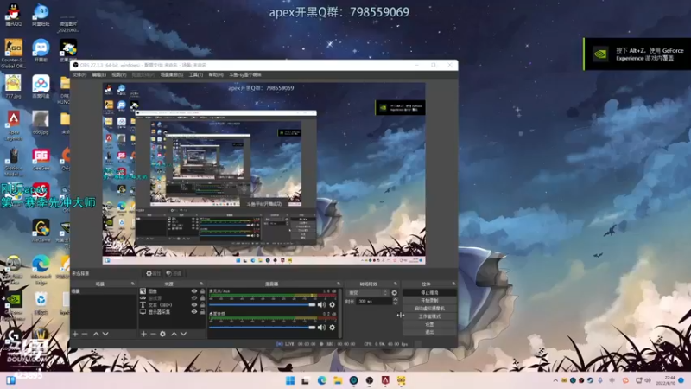Open scene transition properties gear
Viewport: 691px width, 389px height.
pos(394,293)
